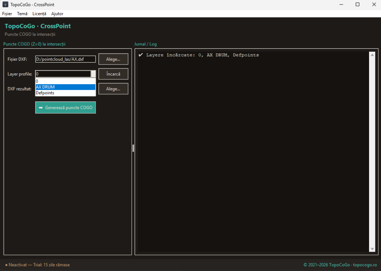Click the 'DXF rezultat:' label
This screenshot has width=381, height=271.
[x=19, y=89]
